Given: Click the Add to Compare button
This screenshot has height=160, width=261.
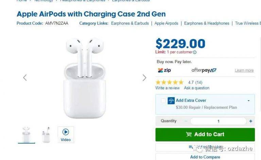Looking at the screenshot, I should coord(205,157).
